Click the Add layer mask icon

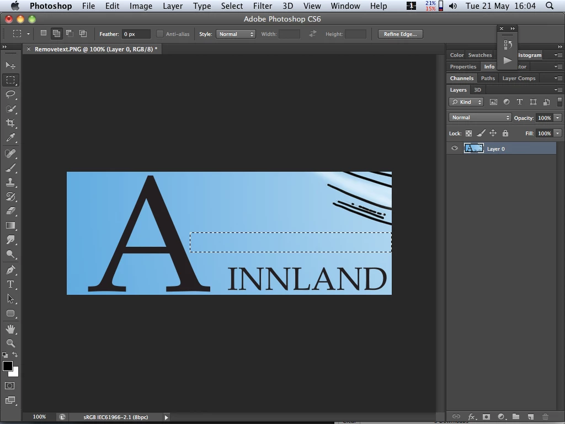pyautogui.click(x=486, y=417)
